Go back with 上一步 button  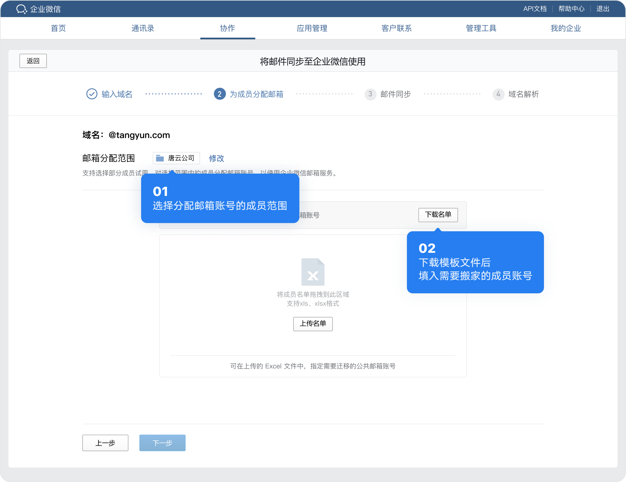pyautogui.click(x=105, y=443)
